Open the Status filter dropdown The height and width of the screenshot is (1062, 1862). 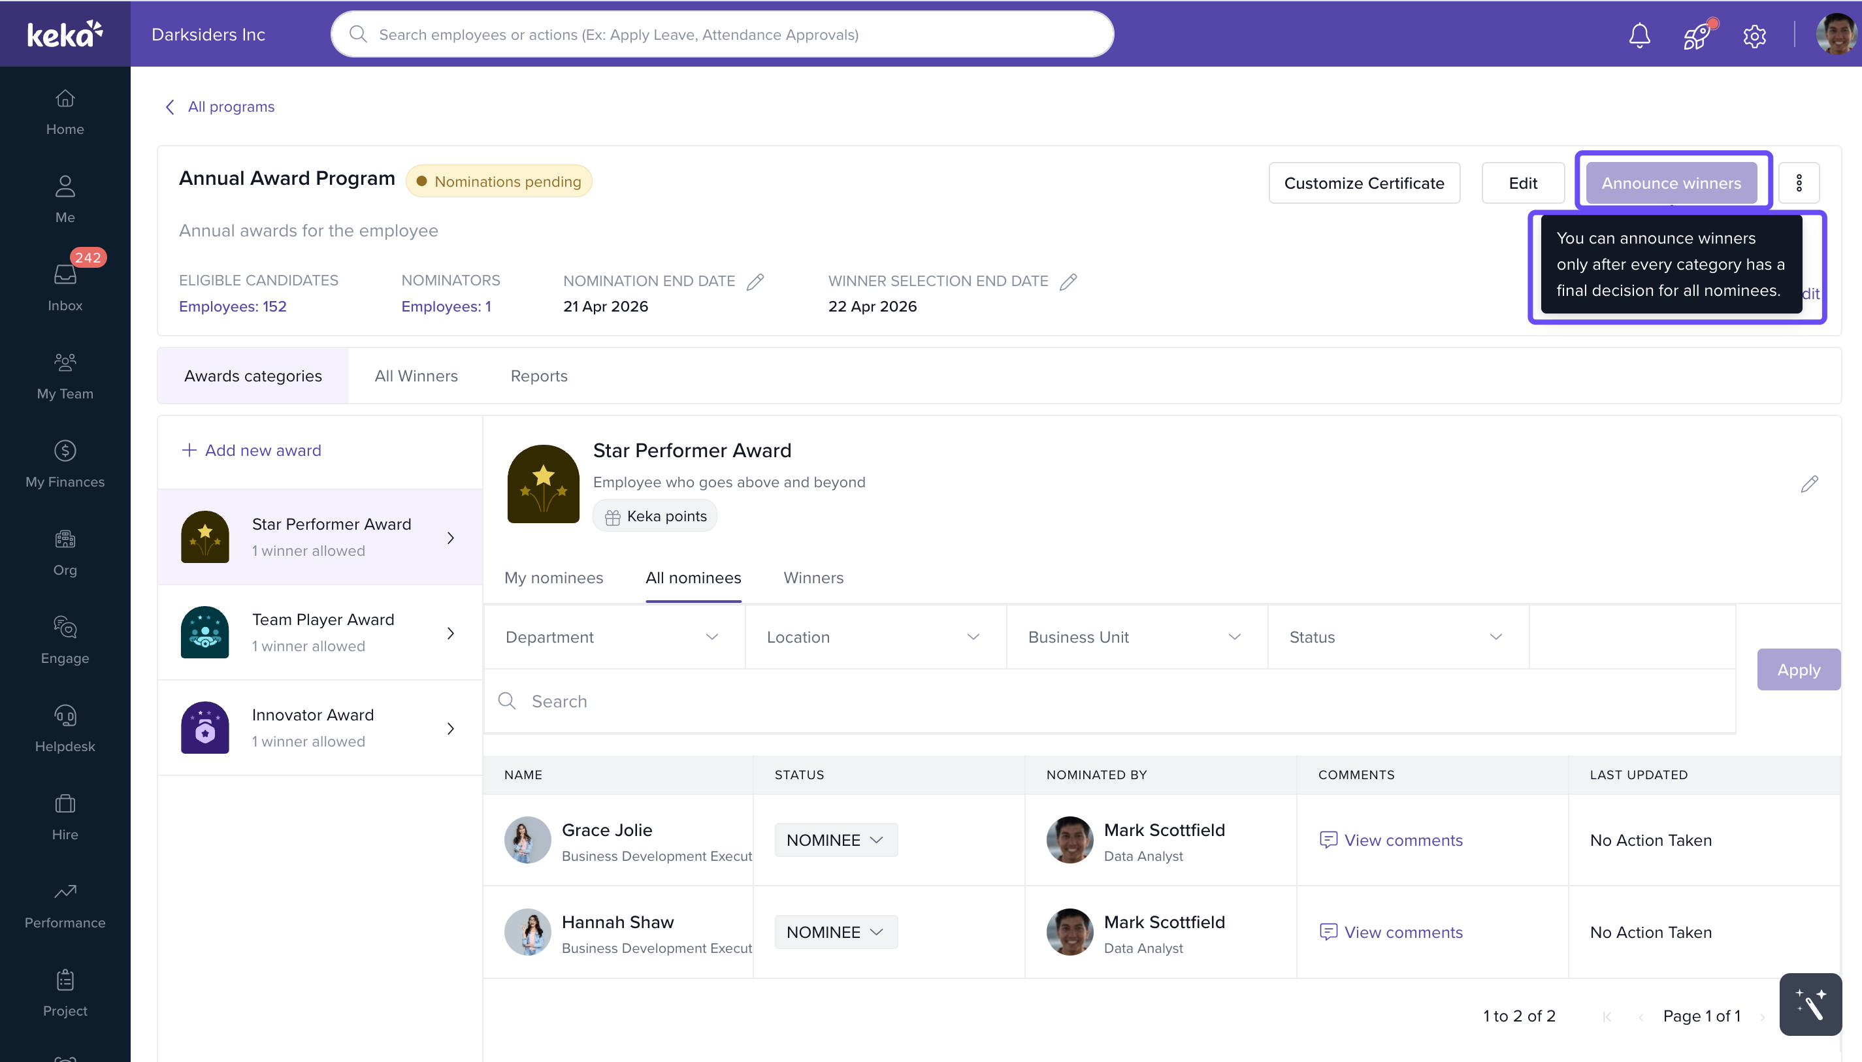coord(1397,637)
